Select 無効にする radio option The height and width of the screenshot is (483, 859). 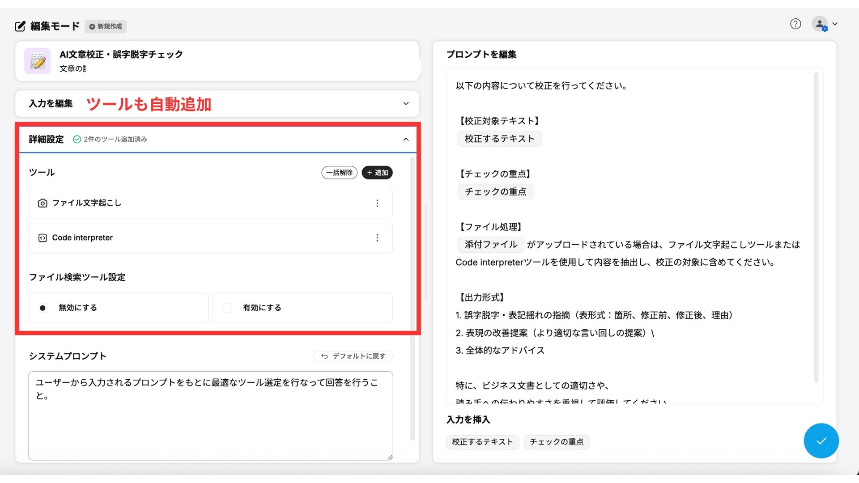pyautogui.click(x=43, y=308)
